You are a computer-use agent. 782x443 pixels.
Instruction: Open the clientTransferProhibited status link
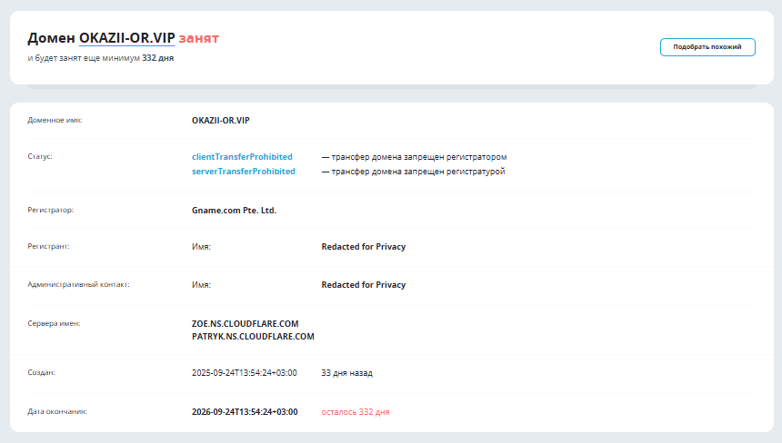(242, 157)
